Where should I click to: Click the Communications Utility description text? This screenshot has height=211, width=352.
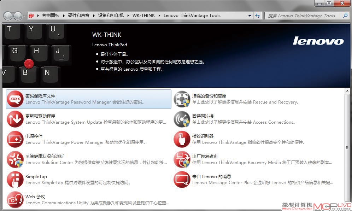[98, 203]
